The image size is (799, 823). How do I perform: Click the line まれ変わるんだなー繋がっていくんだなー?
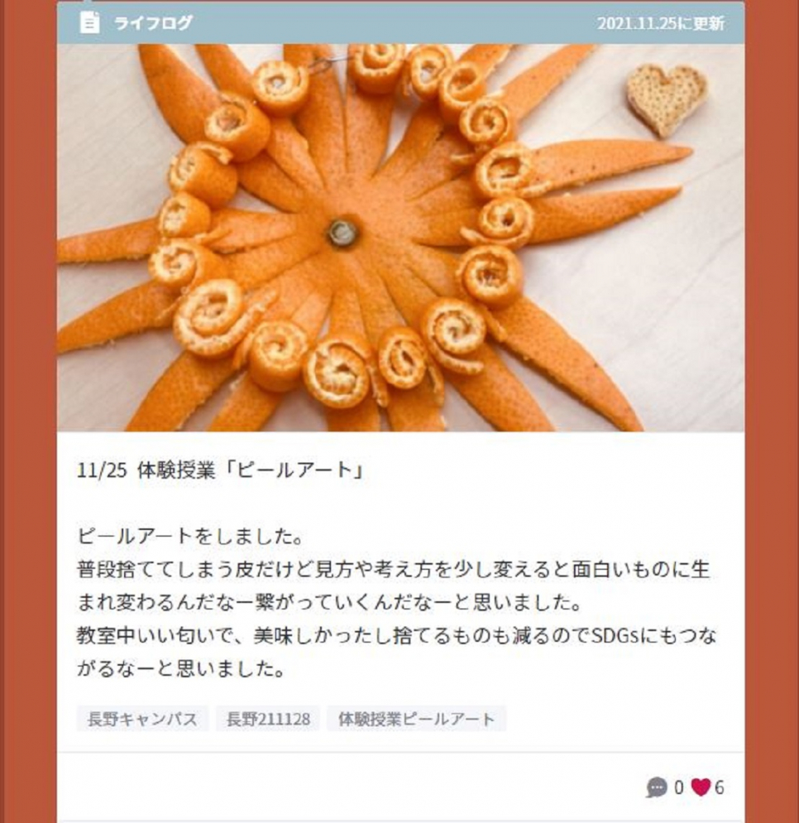[x=330, y=603]
